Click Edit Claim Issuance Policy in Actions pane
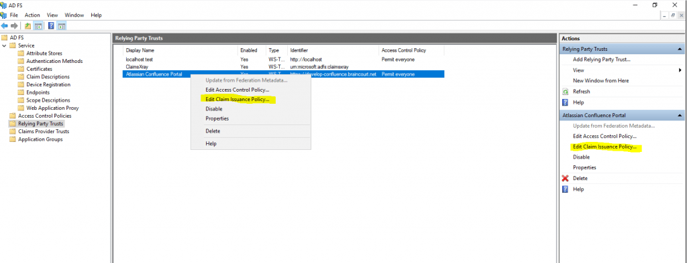 point(604,147)
